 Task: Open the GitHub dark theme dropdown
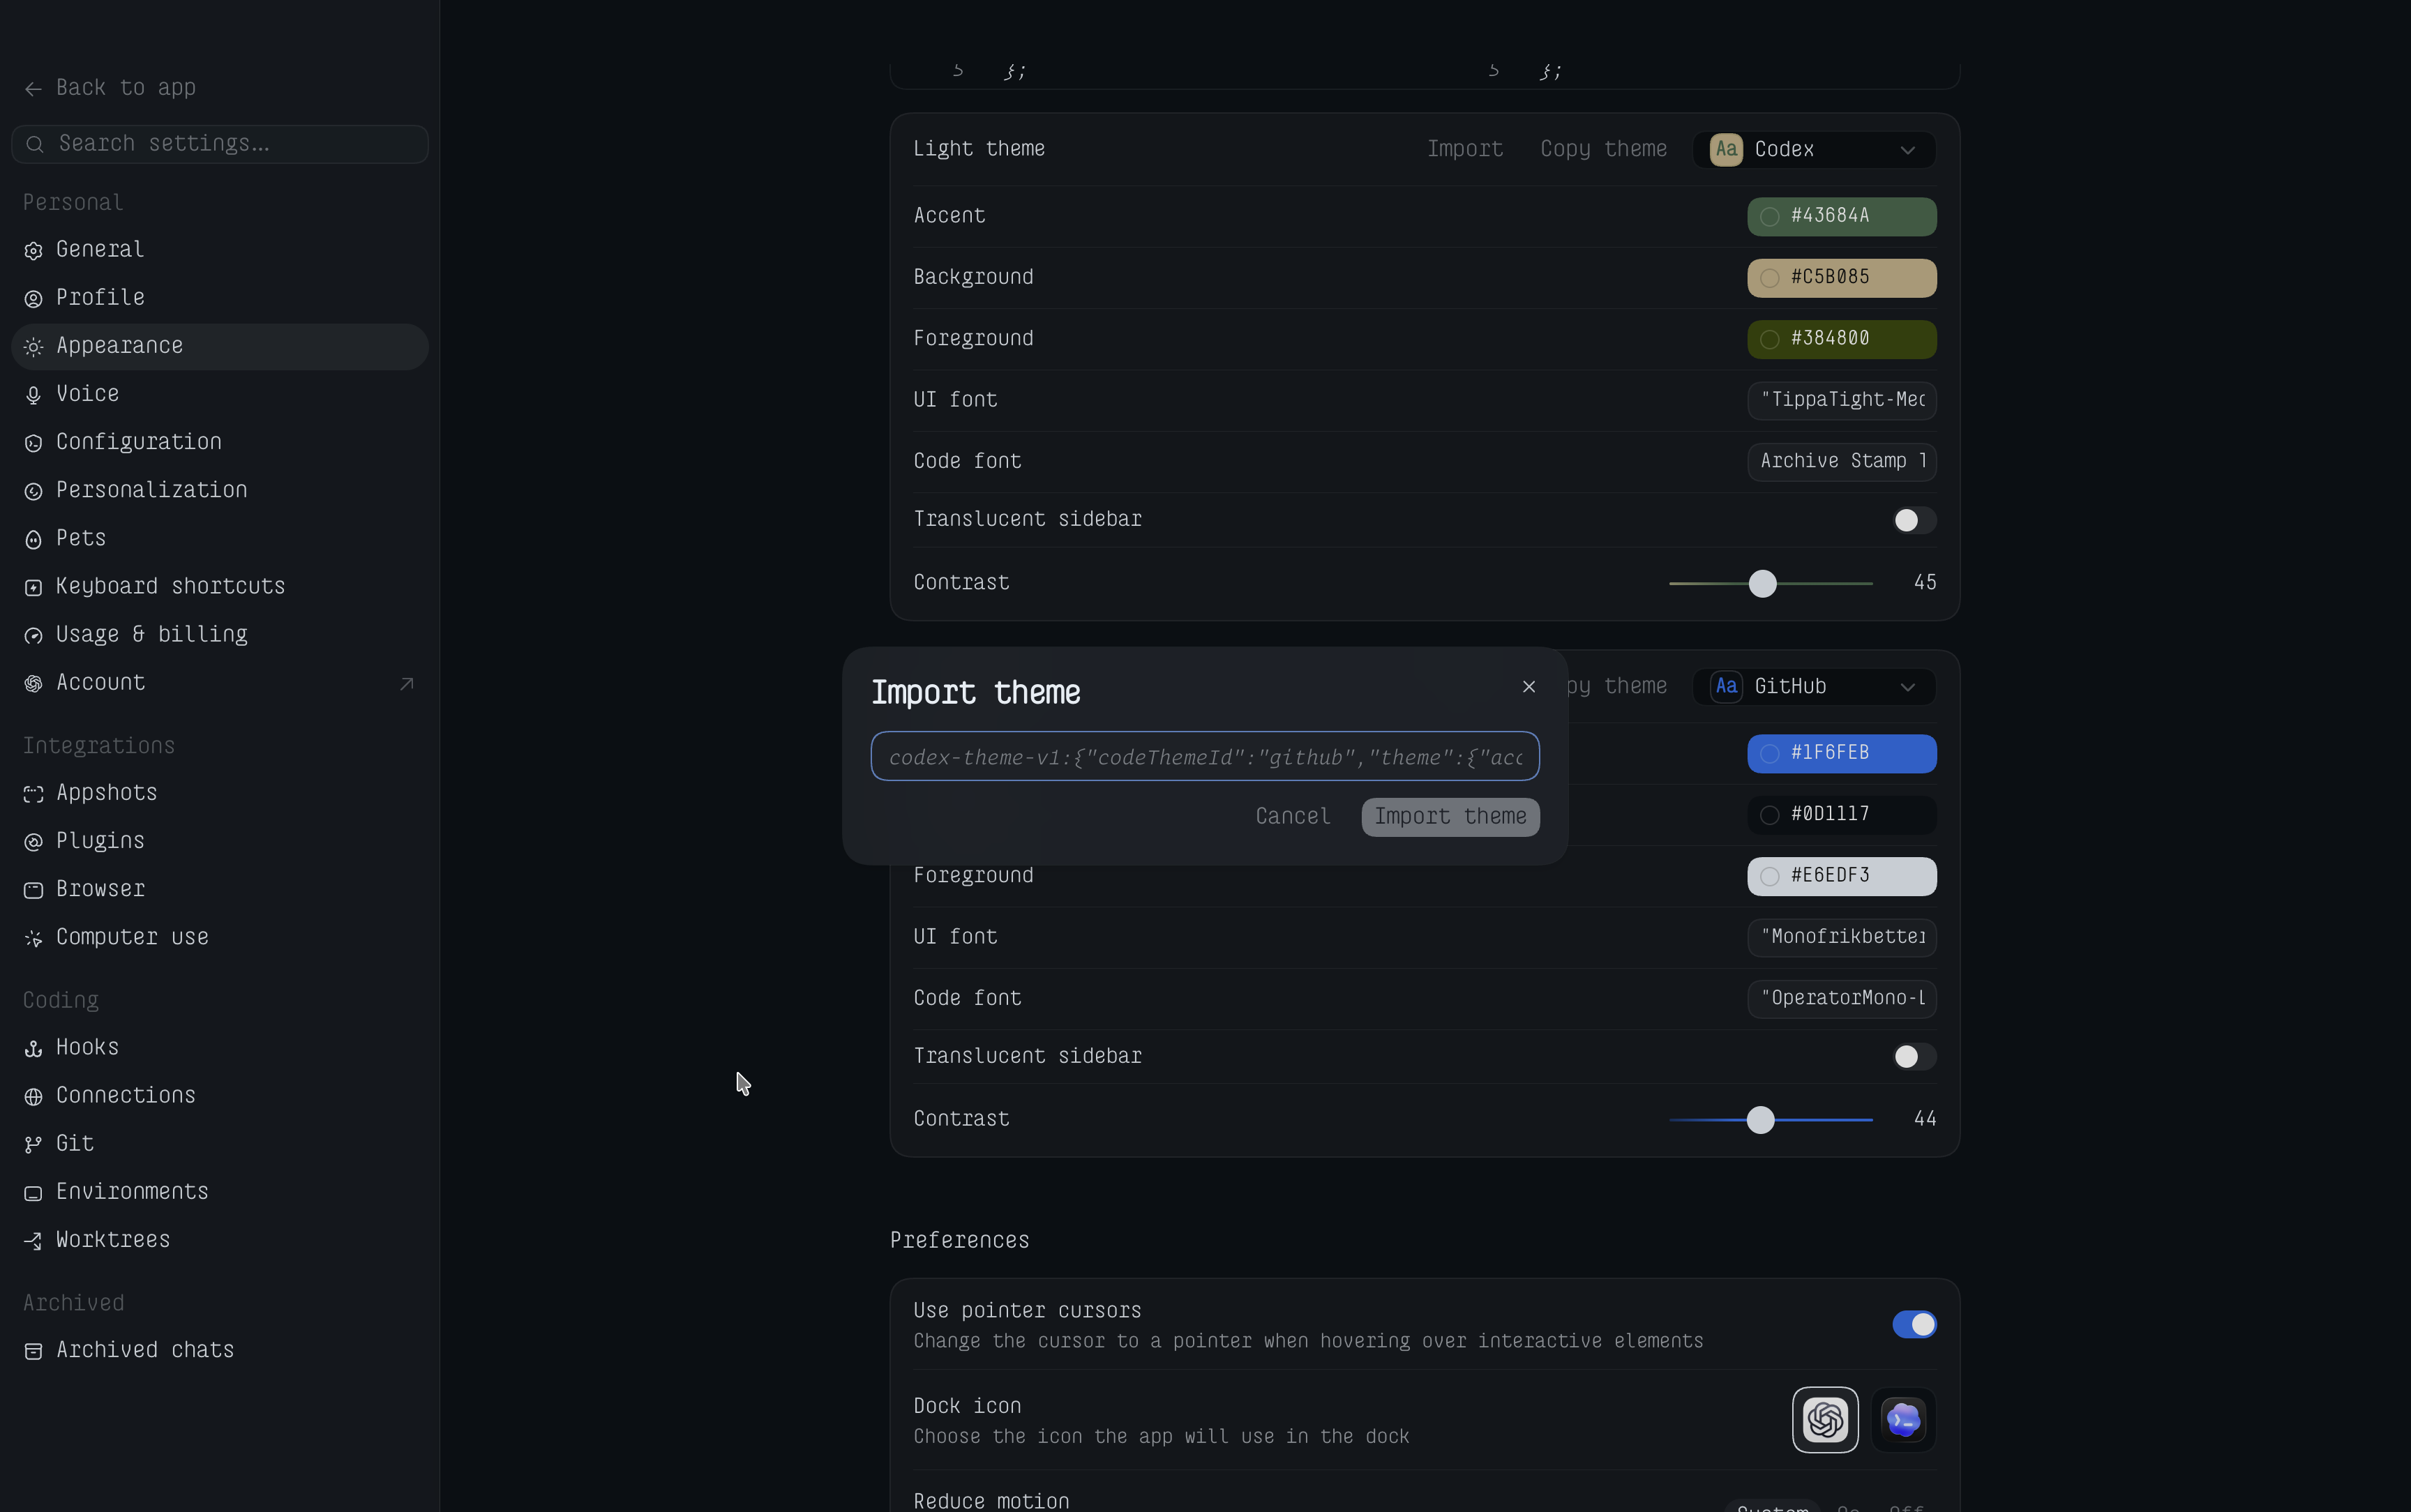[1814, 686]
